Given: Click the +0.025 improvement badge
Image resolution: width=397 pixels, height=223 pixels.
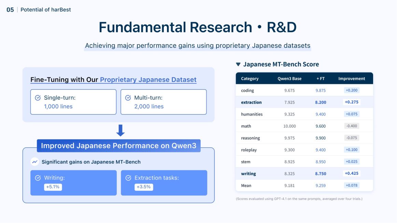Looking at the screenshot, I should 352,161.
